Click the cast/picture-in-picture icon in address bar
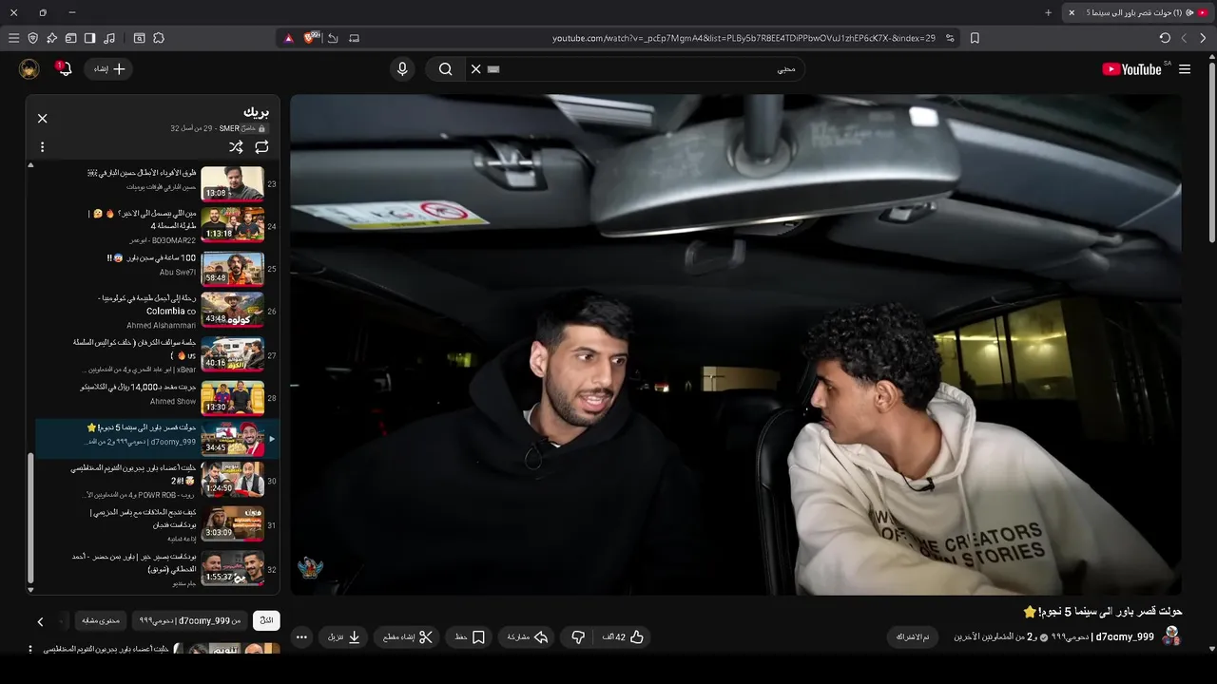Viewport: 1217px width, 684px height. [x=355, y=38]
